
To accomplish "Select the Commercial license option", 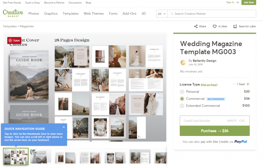I will click(x=182, y=98).
